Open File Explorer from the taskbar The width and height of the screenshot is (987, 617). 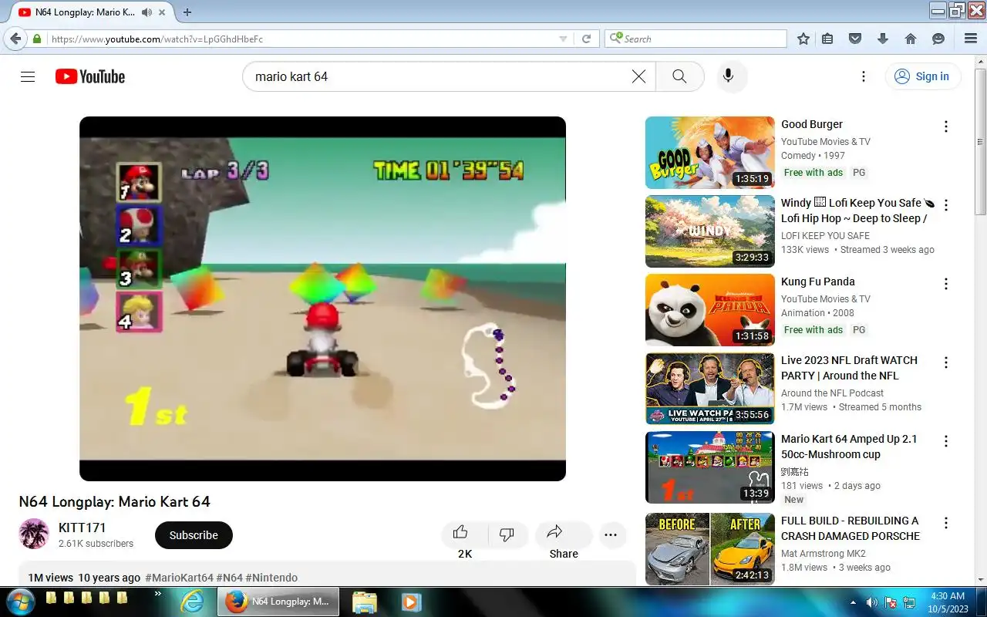[x=364, y=602]
